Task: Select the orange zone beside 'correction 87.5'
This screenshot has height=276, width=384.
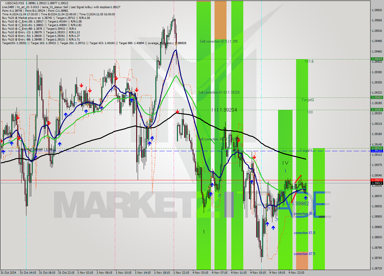Action: (x=302, y=260)
